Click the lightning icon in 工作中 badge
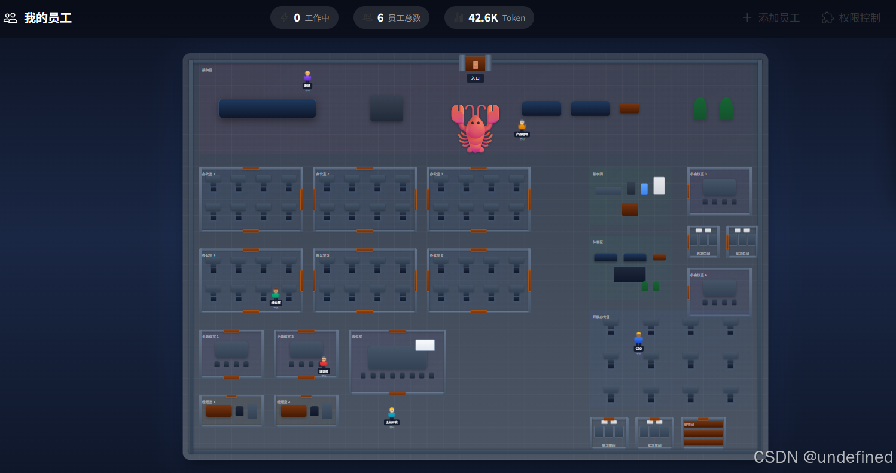 pyautogui.click(x=284, y=18)
